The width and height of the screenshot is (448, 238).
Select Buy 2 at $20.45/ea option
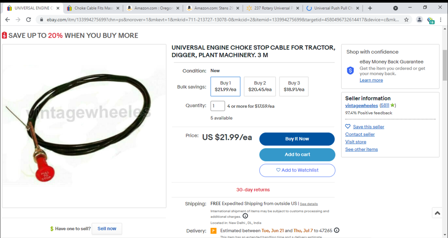click(260, 86)
